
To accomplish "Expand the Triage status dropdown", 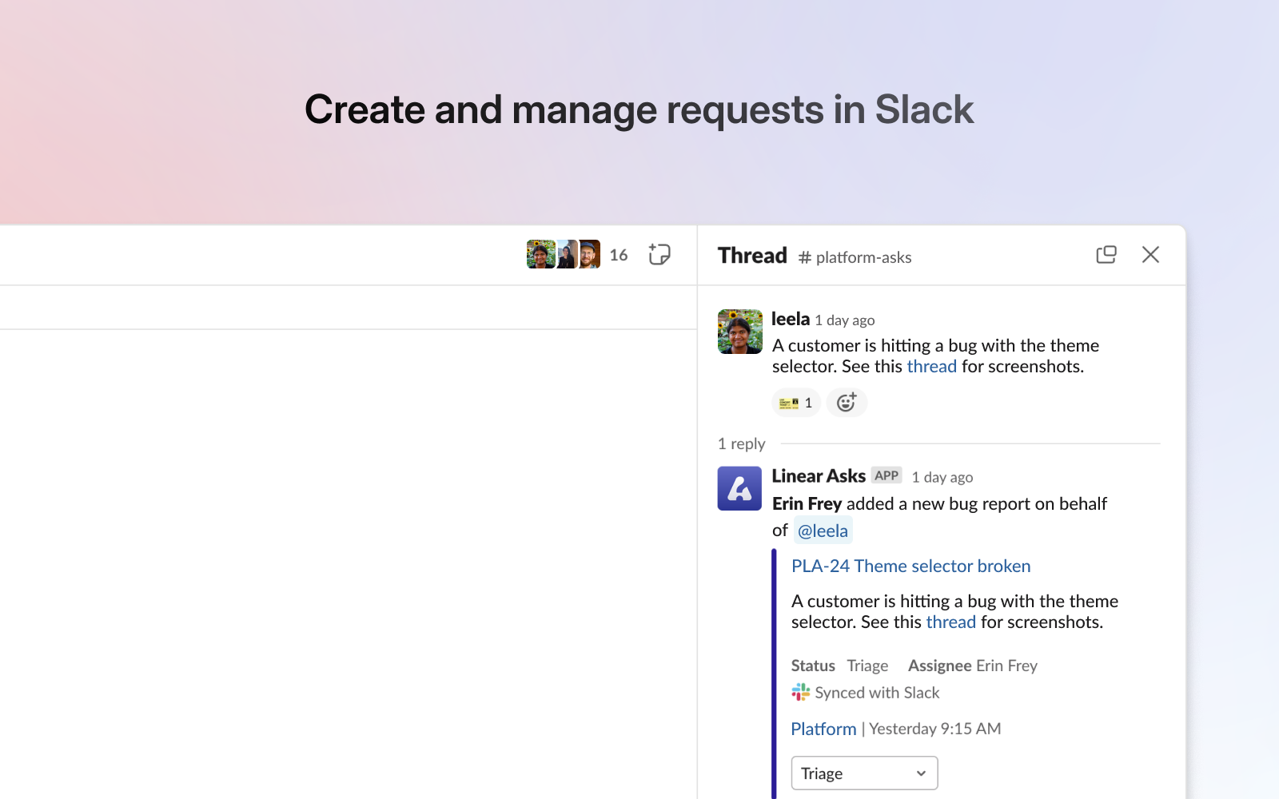I will (x=865, y=773).
